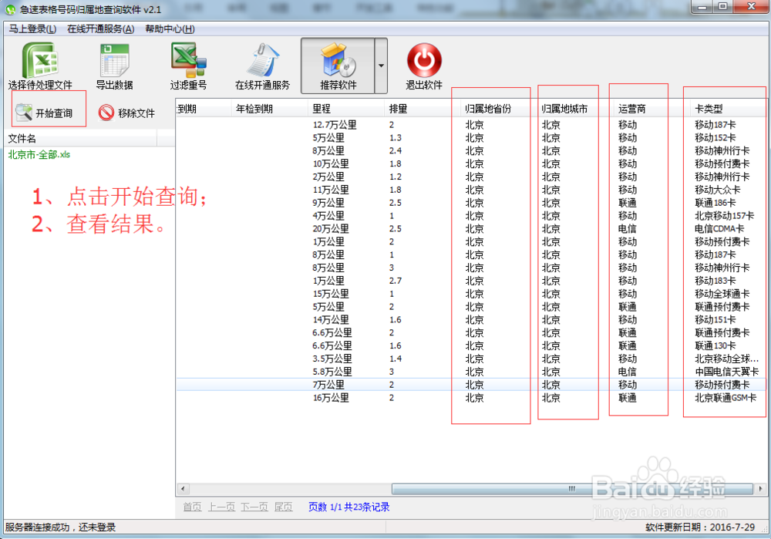Click the horizontal scrollbar thumb
The width and height of the screenshot is (771, 539).
(x=572, y=489)
